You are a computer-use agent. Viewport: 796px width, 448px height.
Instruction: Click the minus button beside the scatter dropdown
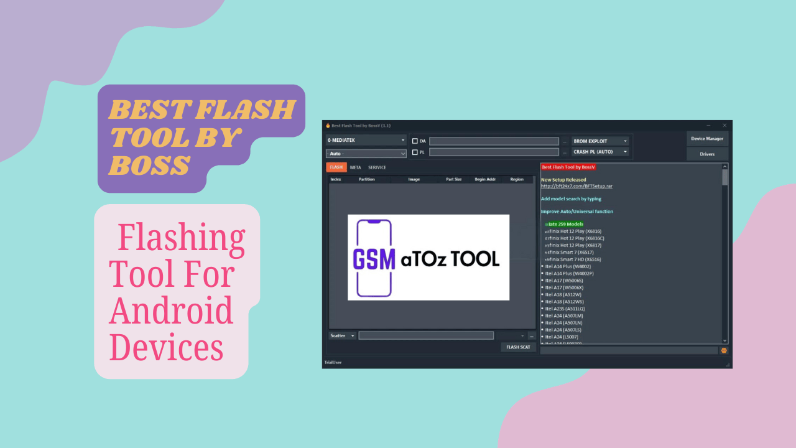click(531, 335)
